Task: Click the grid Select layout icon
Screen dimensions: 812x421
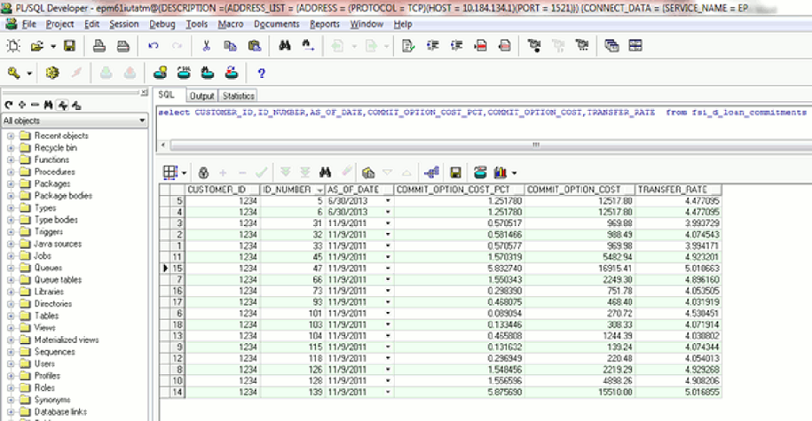Action: pos(170,172)
